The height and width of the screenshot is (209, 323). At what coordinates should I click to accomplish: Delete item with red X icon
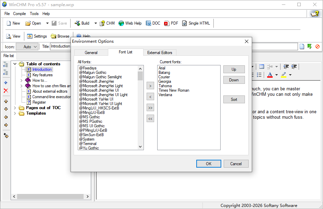click(6, 91)
